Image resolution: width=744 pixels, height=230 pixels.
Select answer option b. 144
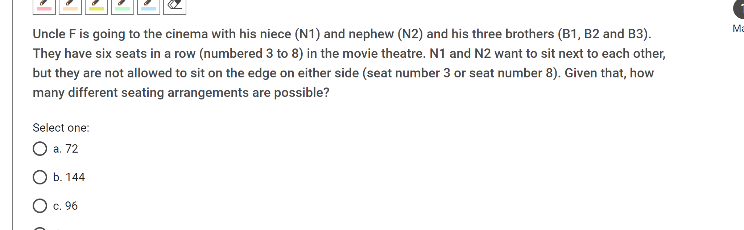40,177
